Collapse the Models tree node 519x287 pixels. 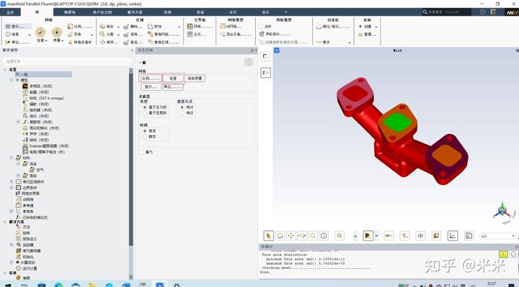click(12, 81)
